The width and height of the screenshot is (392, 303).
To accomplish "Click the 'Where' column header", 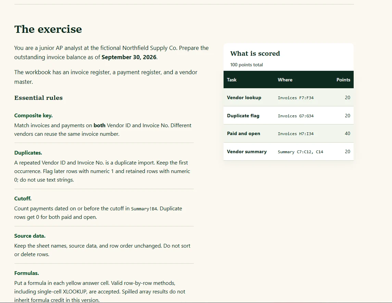I will [x=285, y=80].
